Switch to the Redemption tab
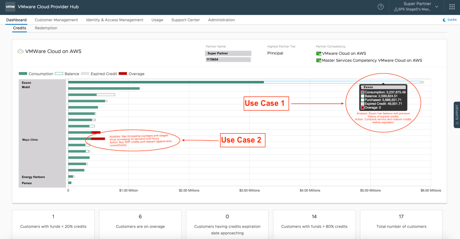The height and width of the screenshot is (239, 460). [x=46, y=28]
